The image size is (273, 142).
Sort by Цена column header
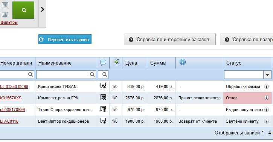pos(131,63)
